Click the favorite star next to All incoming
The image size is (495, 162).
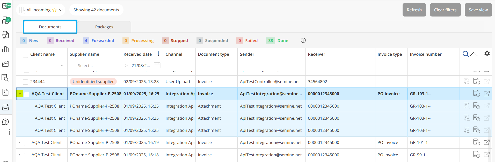[54, 10]
